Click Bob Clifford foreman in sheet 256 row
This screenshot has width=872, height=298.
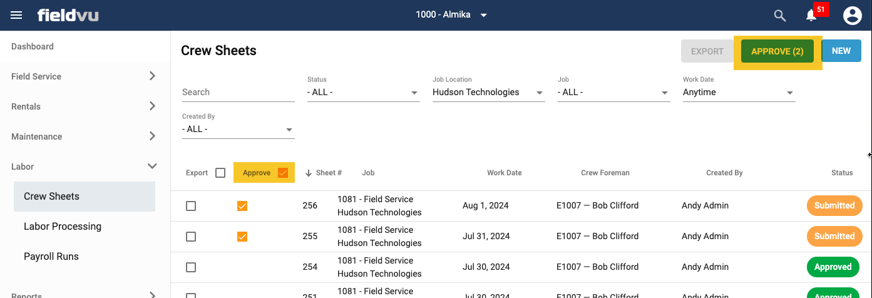click(x=597, y=205)
